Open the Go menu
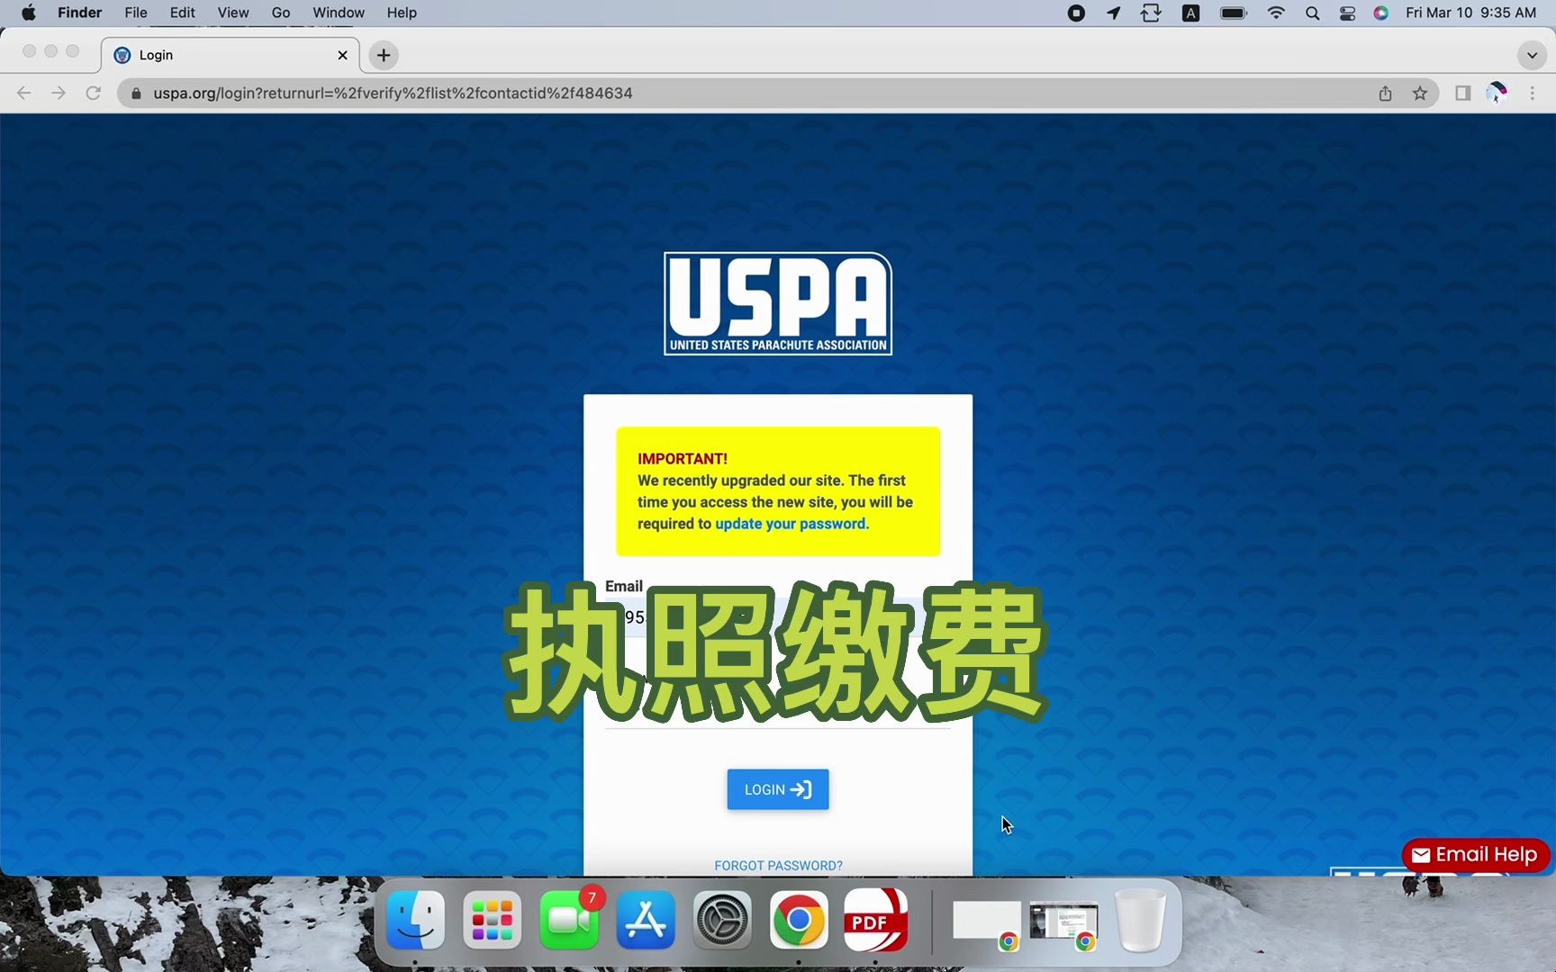1556x972 pixels. 281,13
